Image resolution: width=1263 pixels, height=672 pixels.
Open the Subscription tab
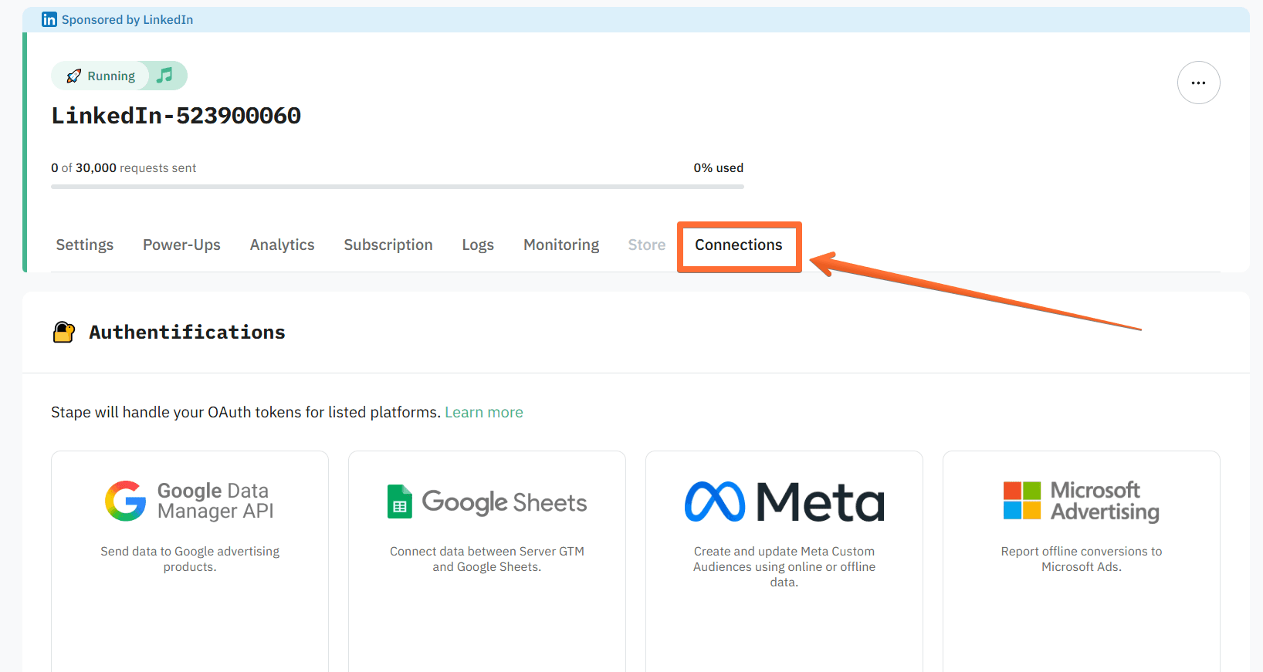click(388, 245)
